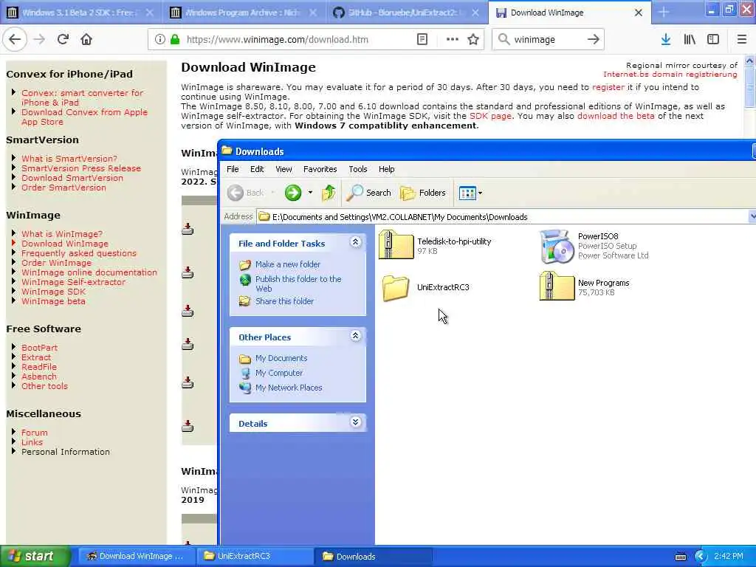The image size is (756, 567).
Task: Switch to UniExtractRC3 taskbar window
Action: pyautogui.click(x=254, y=556)
